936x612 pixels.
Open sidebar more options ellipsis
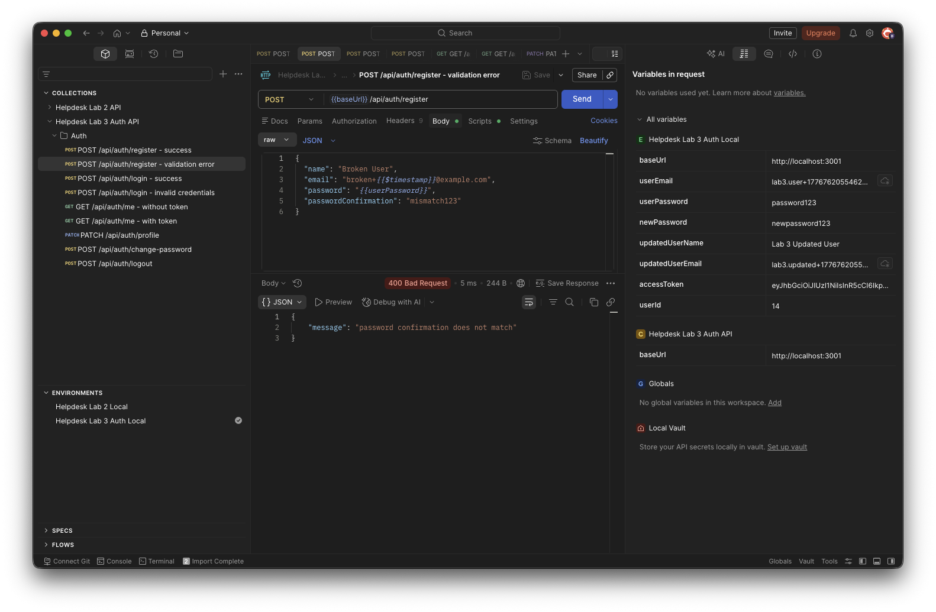[238, 74]
